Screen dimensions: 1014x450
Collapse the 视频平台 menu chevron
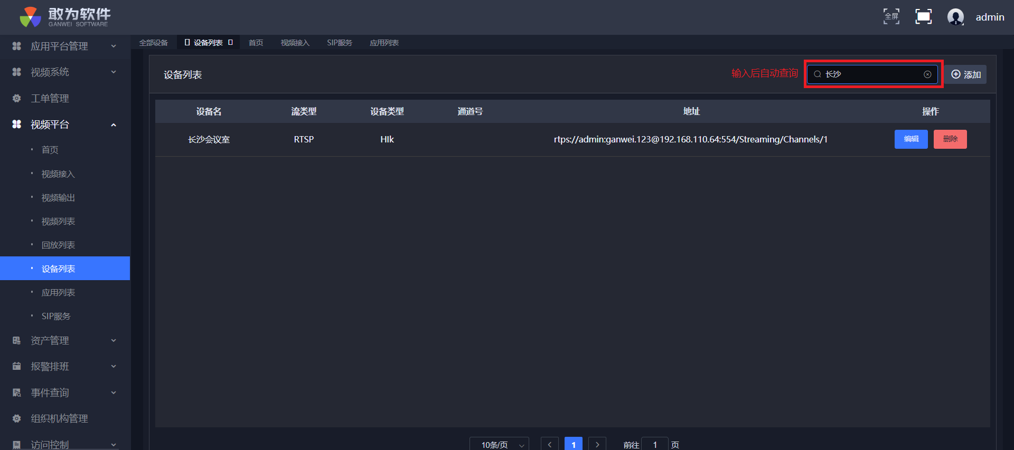click(114, 125)
